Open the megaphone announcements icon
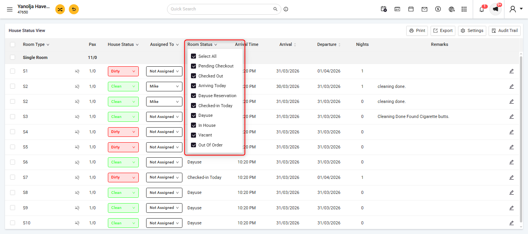The image size is (528, 234). click(496, 9)
